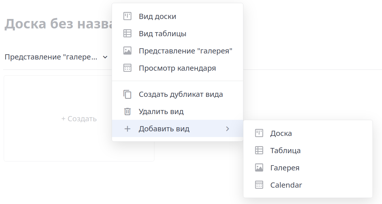Screen dimensions: 382x204
Task: Select 'Вид доски' from the menu
Action: 158,16
